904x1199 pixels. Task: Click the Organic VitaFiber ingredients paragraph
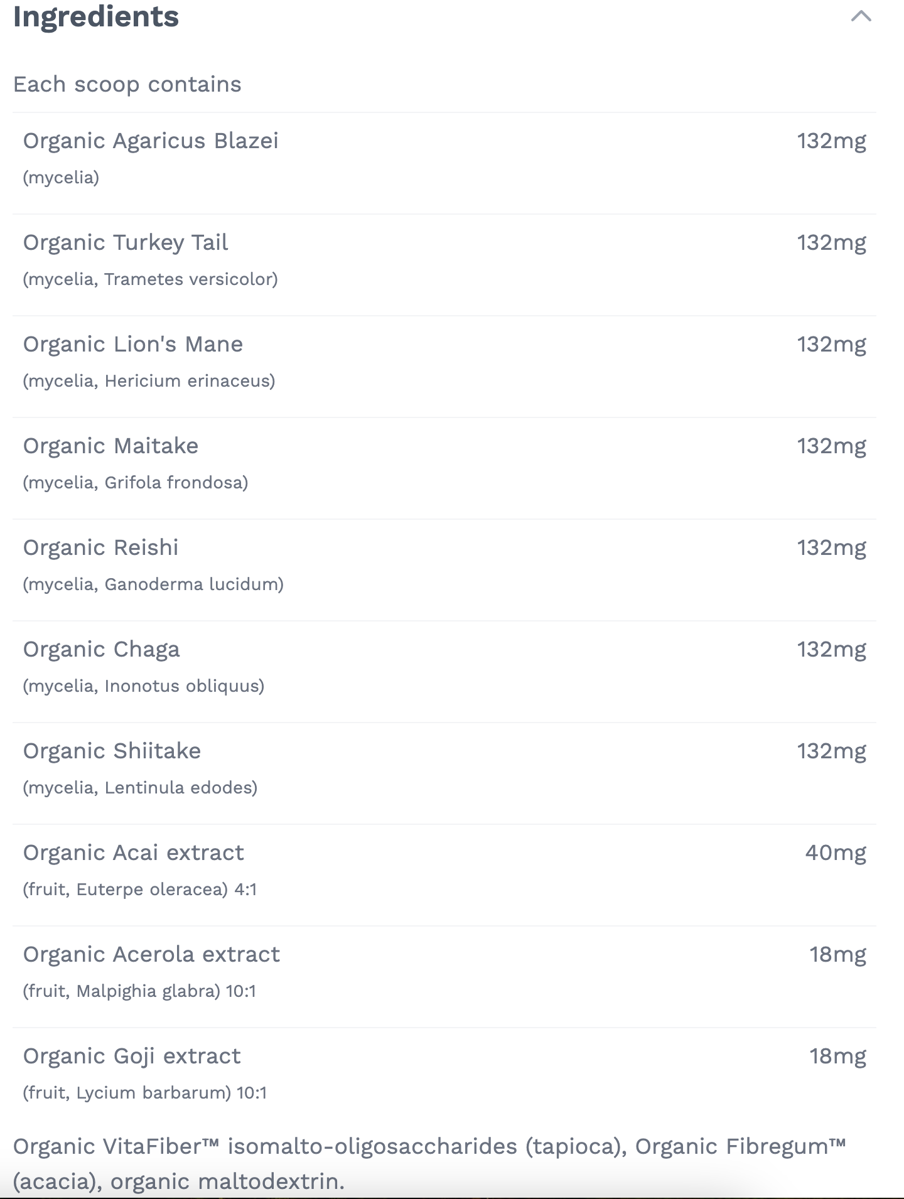429,1163
